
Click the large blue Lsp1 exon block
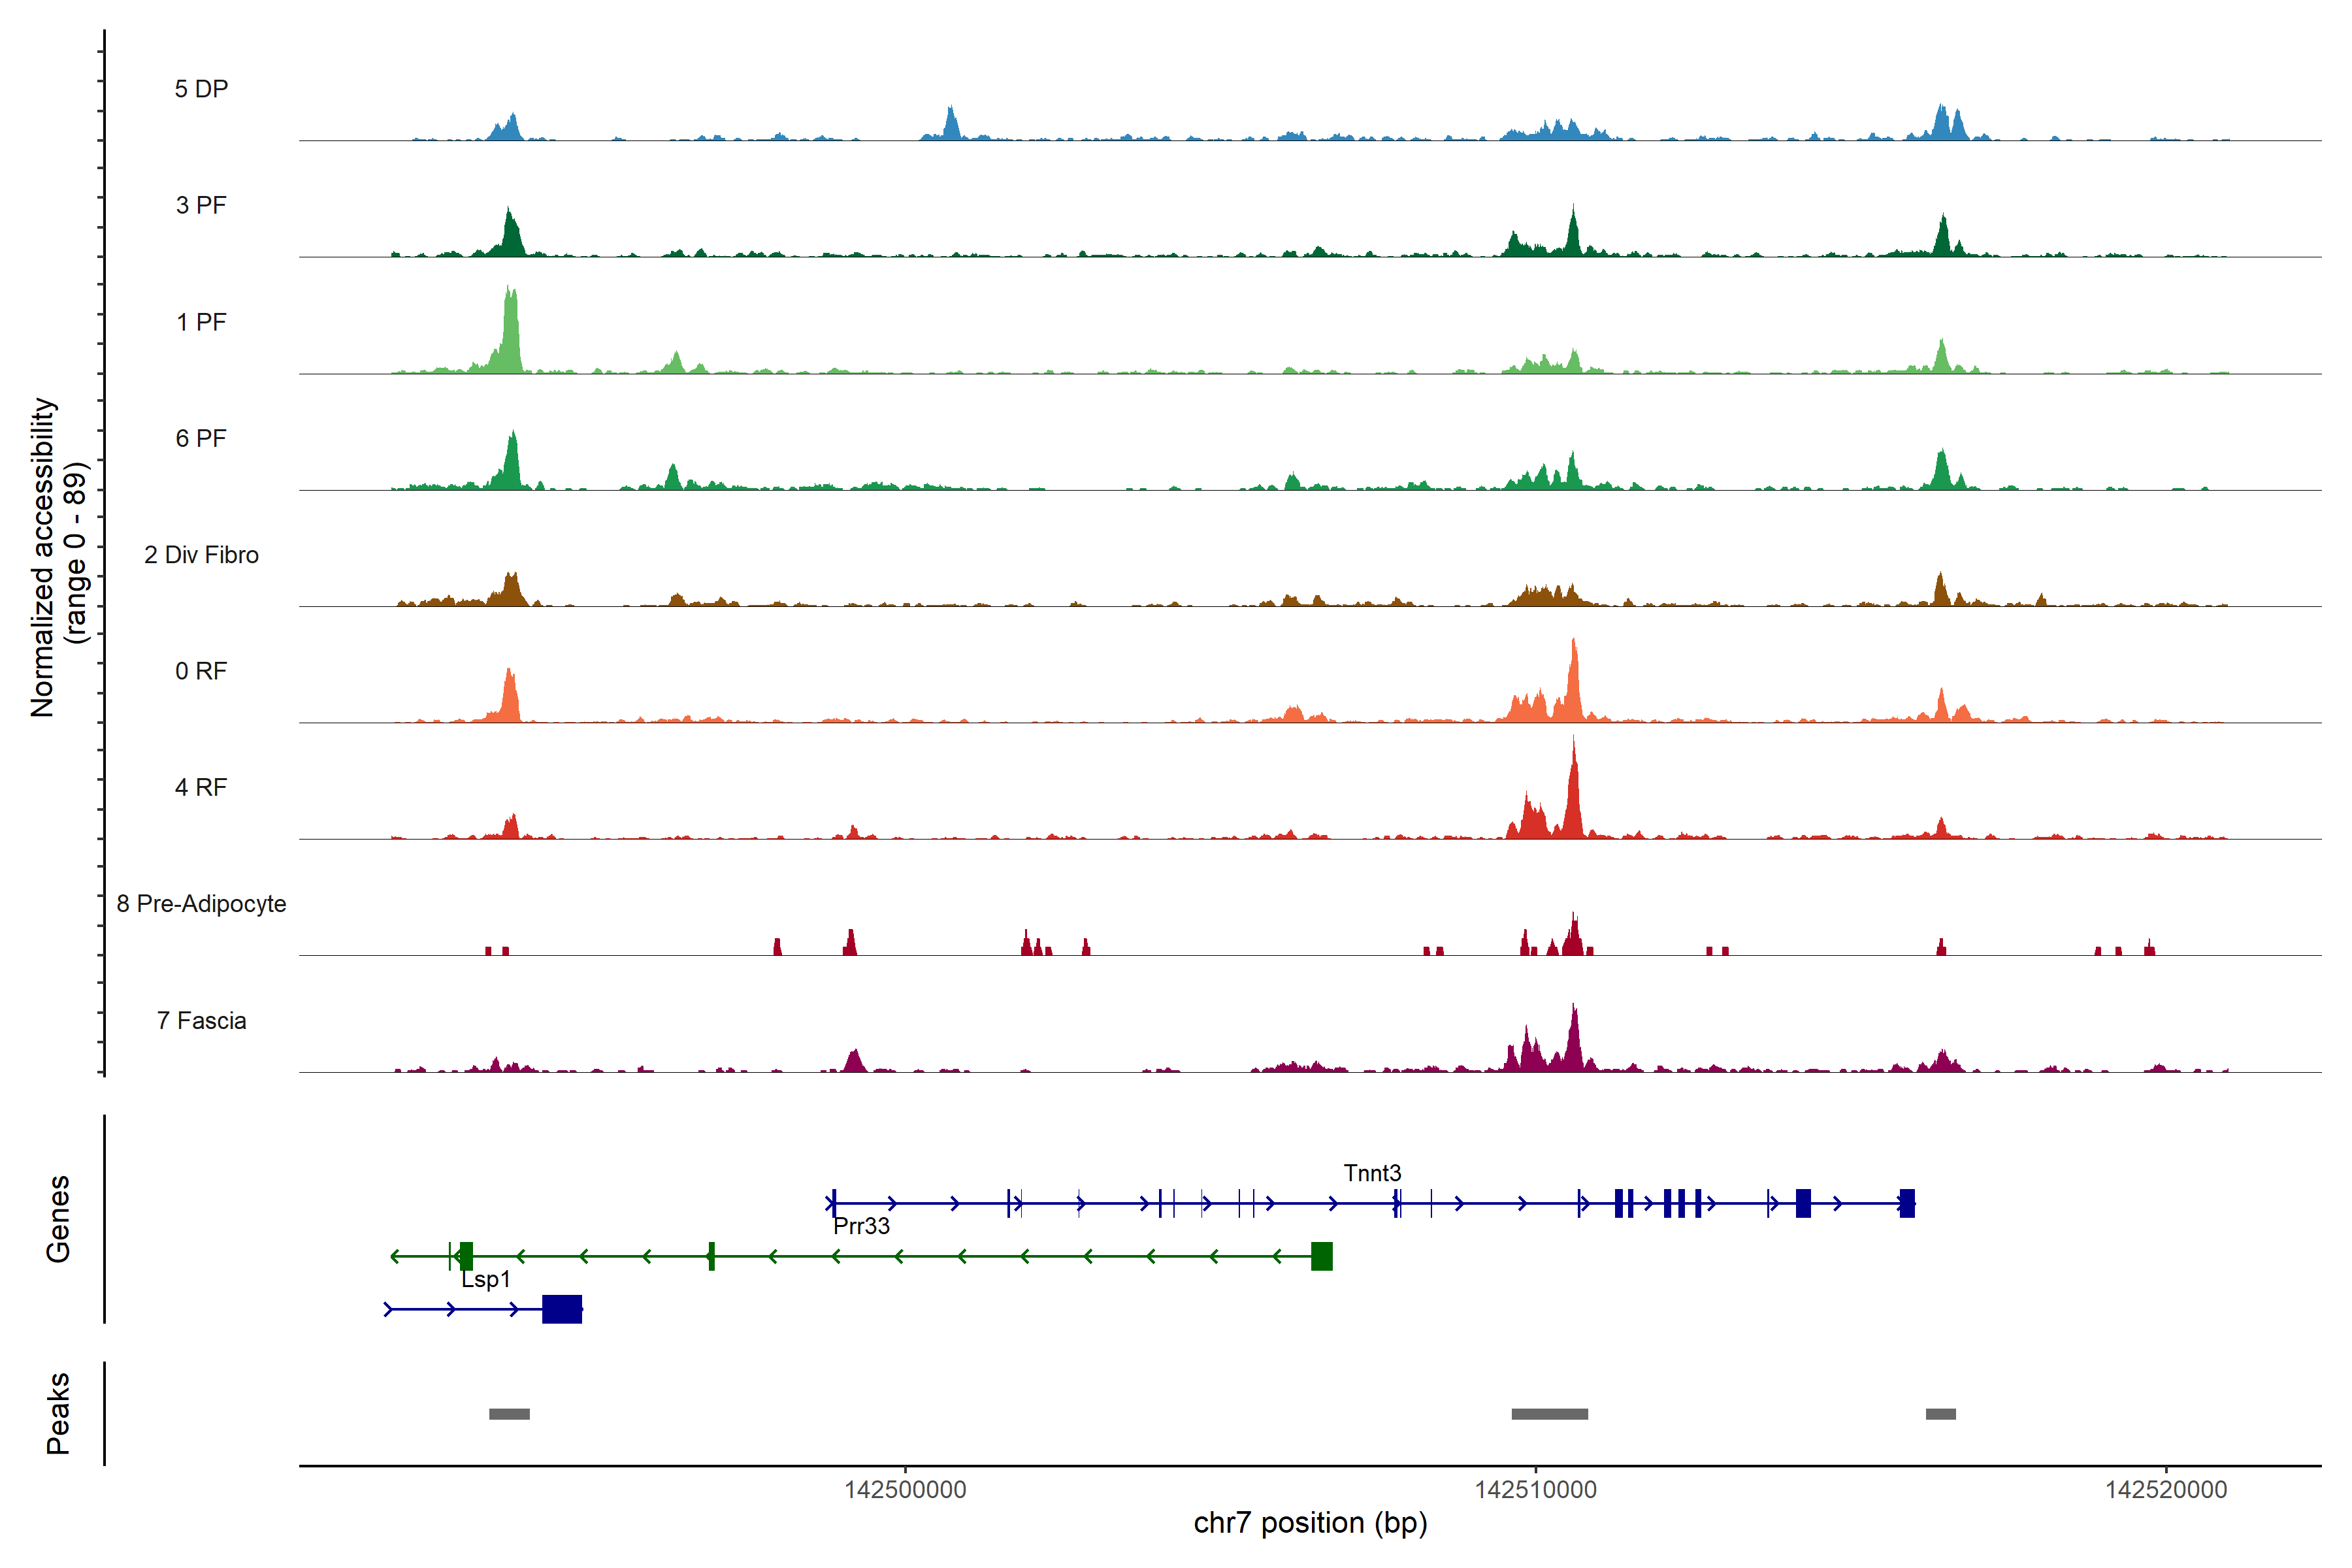pyautogui.click(x=562, y=1309)
